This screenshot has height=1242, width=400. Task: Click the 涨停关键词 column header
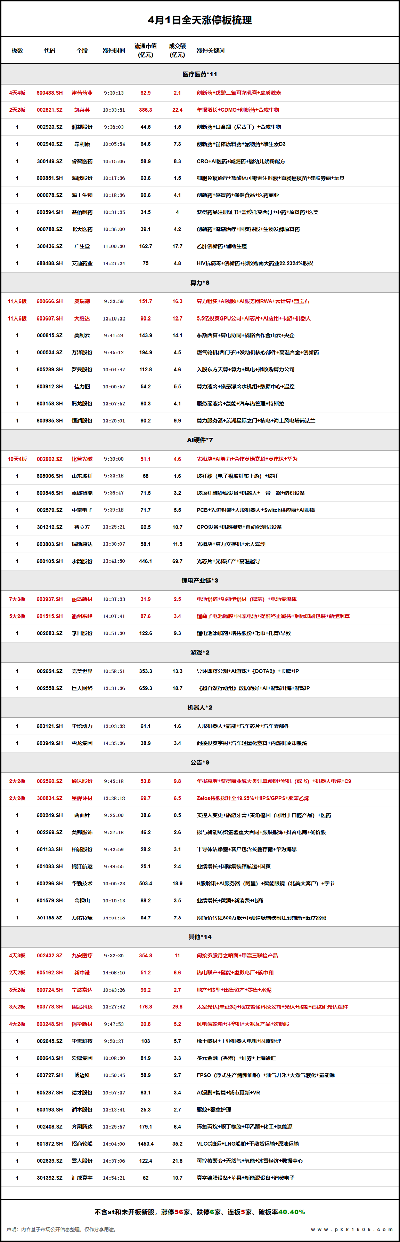(x=210, y=50)
